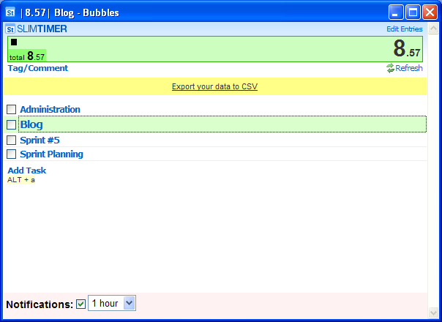Start timing the Sprint #5 task
442x322 pixels.
pyautogui.click(x=40, y=140)
